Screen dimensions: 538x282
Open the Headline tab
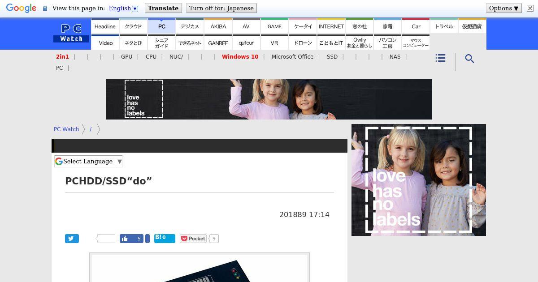coord(105,26)
